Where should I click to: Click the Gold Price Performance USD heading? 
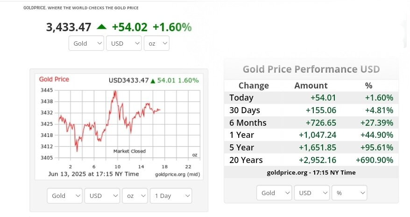click(x=311, y=69)
